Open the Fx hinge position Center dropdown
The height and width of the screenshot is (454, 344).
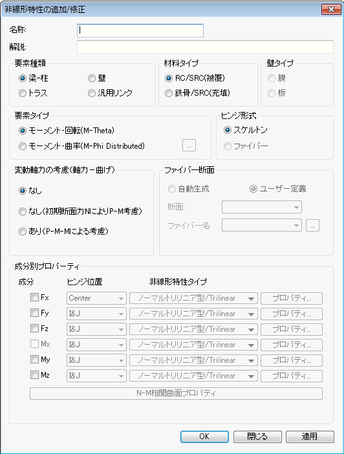pos(96,298)
